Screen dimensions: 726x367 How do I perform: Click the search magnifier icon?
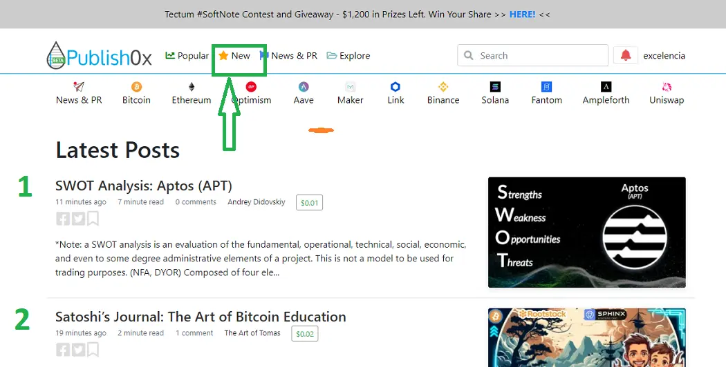(x=469, y=55)
